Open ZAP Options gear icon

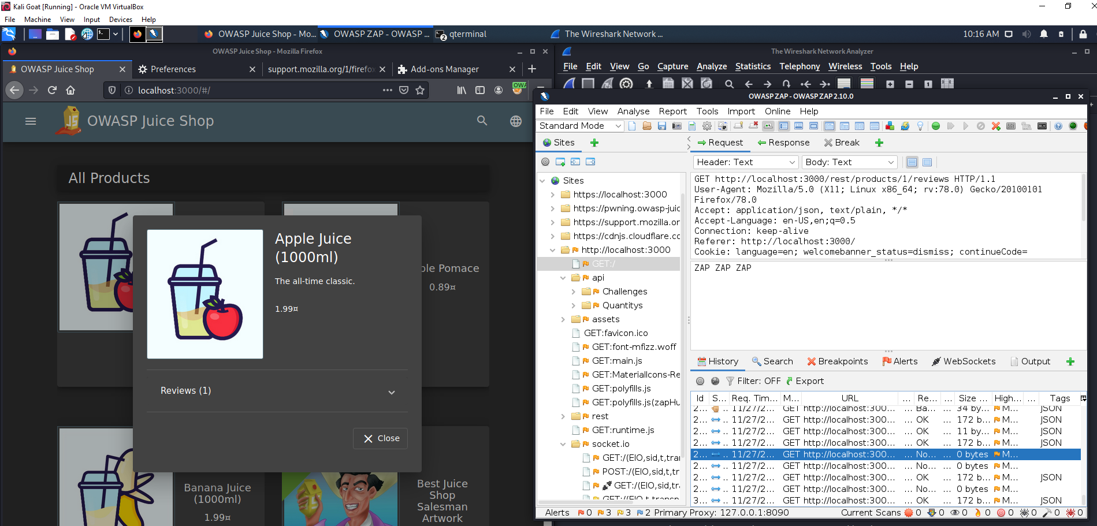707,126
